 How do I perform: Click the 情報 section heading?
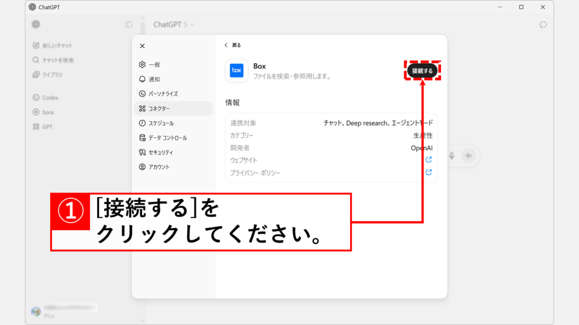click(232, 103)
